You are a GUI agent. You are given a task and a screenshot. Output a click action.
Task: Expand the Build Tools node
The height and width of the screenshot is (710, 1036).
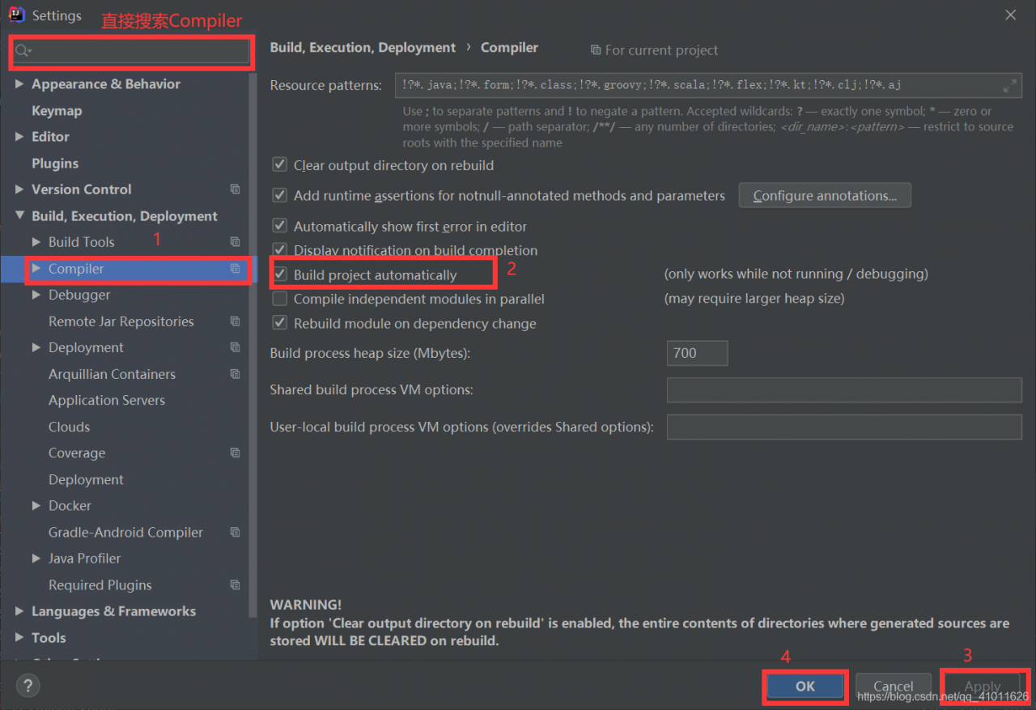pyautogui.click(x=36, y=242)
